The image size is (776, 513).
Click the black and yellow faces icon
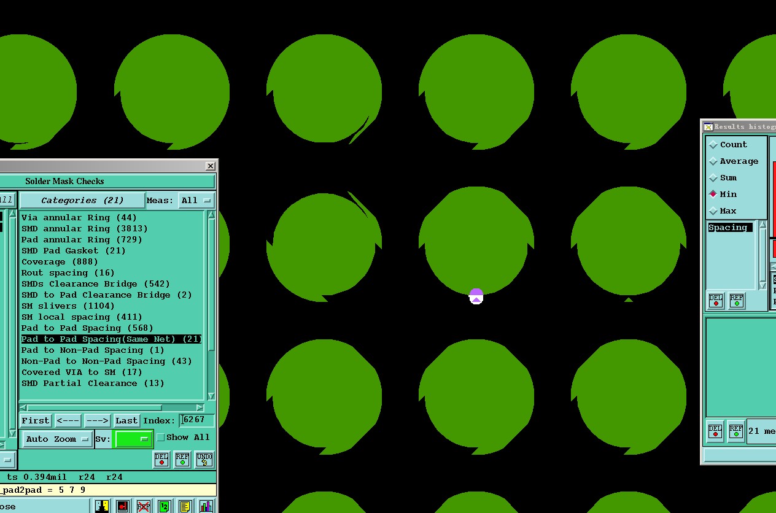coord(101,506)
